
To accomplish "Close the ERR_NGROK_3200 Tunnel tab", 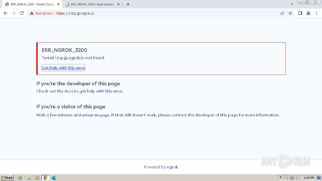I will 58,4.
